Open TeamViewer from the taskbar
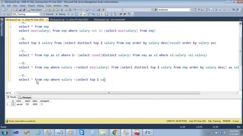Image resolution: width=243 pixels, height=136 pixels. coord(82,133)
